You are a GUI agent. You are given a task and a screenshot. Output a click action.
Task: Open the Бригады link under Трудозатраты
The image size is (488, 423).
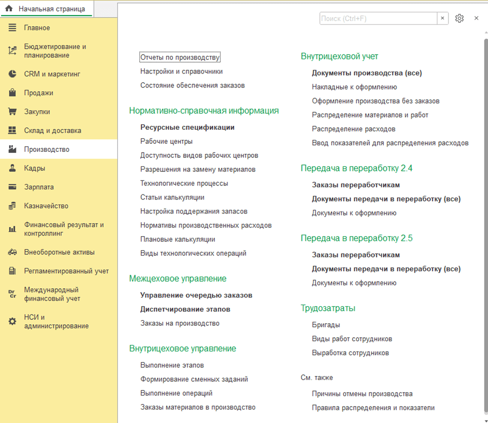click(326, 325)
